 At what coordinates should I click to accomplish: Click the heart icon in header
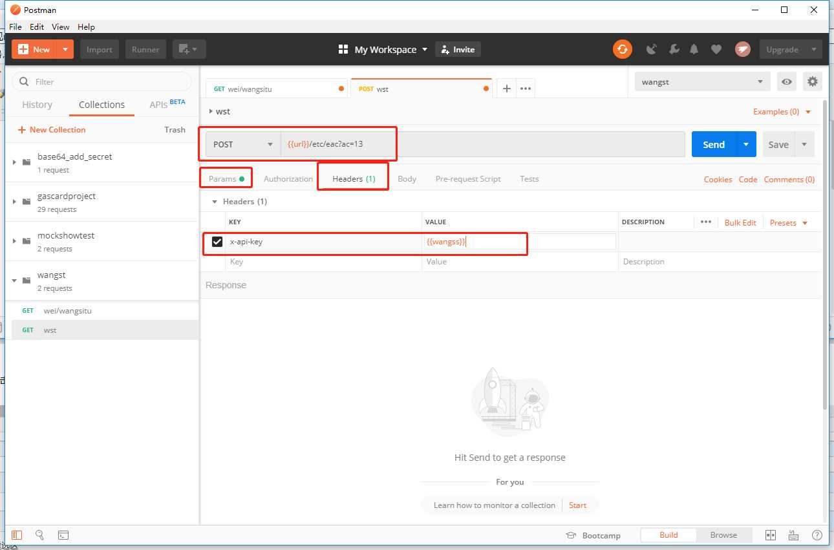pos(716,49)
